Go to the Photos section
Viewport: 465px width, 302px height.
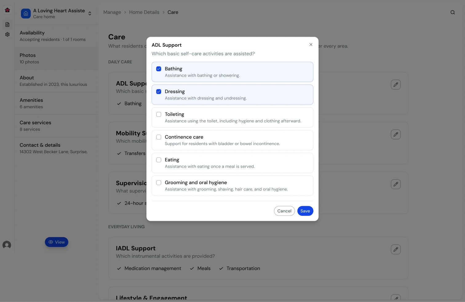pyautogui.click(x=57, y=58)
